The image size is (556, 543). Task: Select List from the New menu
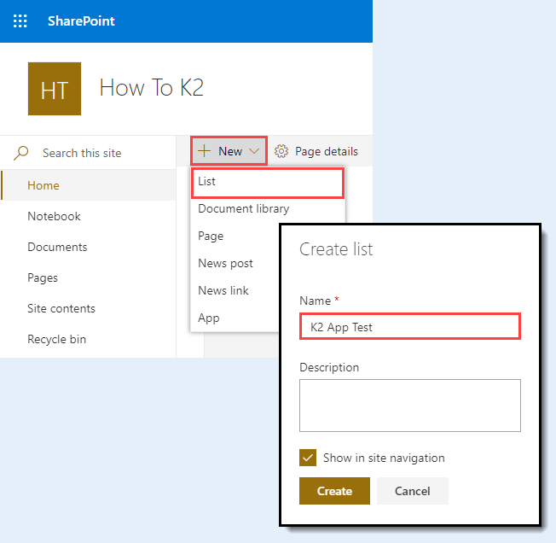pos(268,182)
